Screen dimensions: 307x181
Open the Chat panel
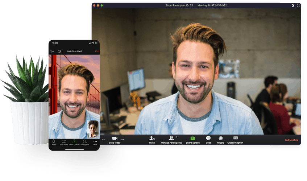(208, 140)
